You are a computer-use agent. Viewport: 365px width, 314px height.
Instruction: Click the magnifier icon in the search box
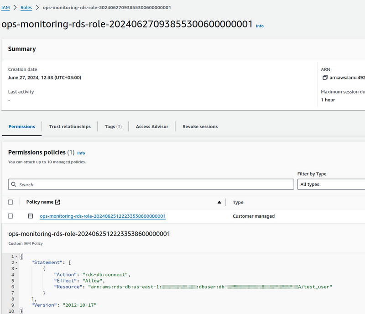(x=14, y=184)
